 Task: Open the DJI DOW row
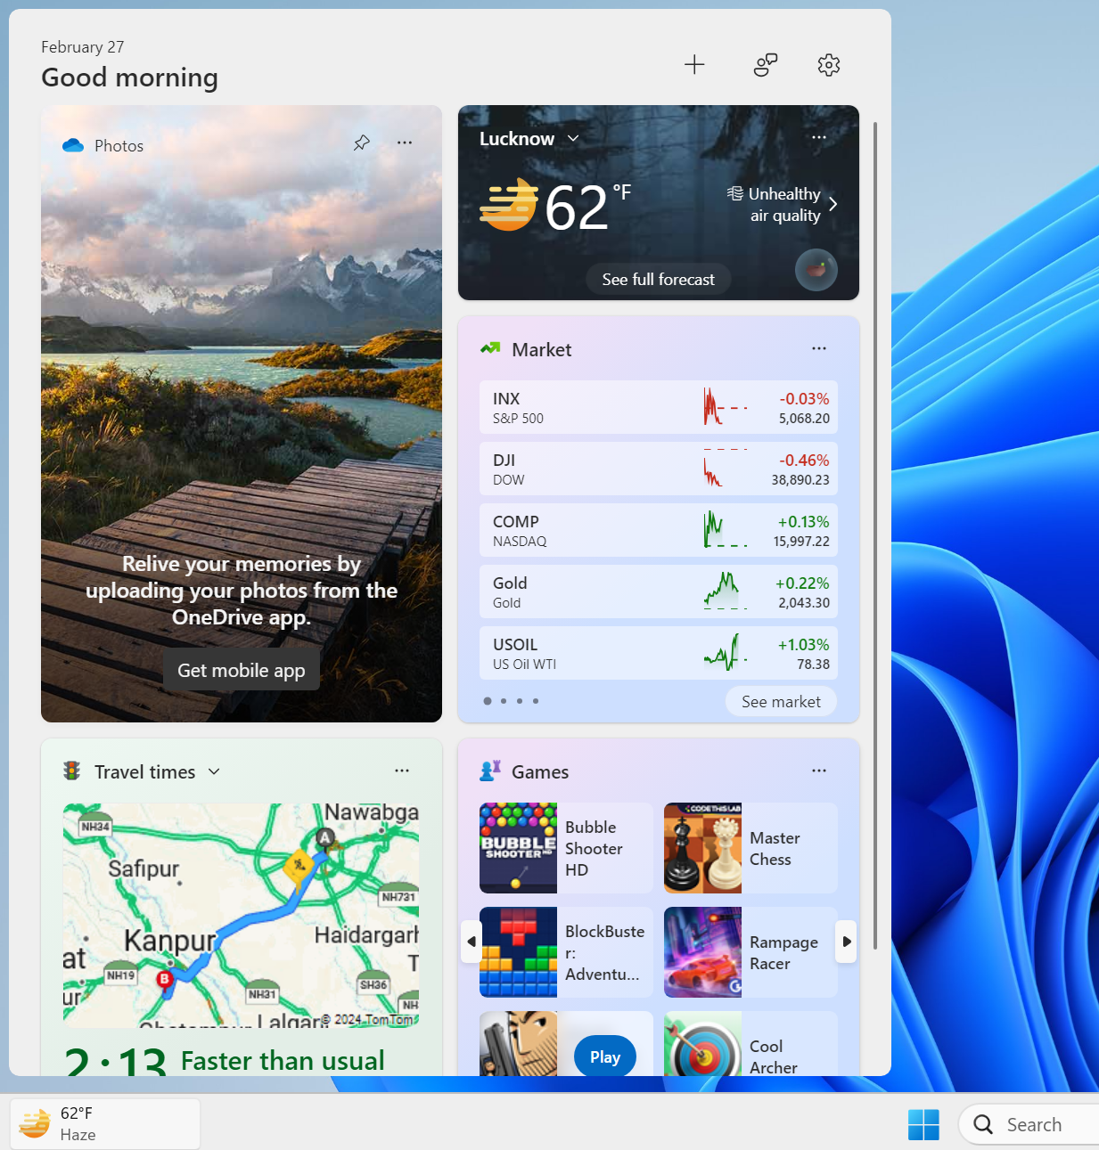[659, 469]
